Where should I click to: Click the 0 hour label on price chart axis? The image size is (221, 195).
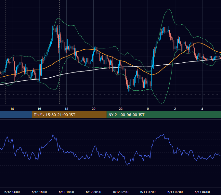coord(148,109)
